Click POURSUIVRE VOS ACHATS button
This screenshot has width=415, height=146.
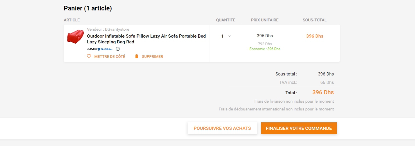(222, 128)
